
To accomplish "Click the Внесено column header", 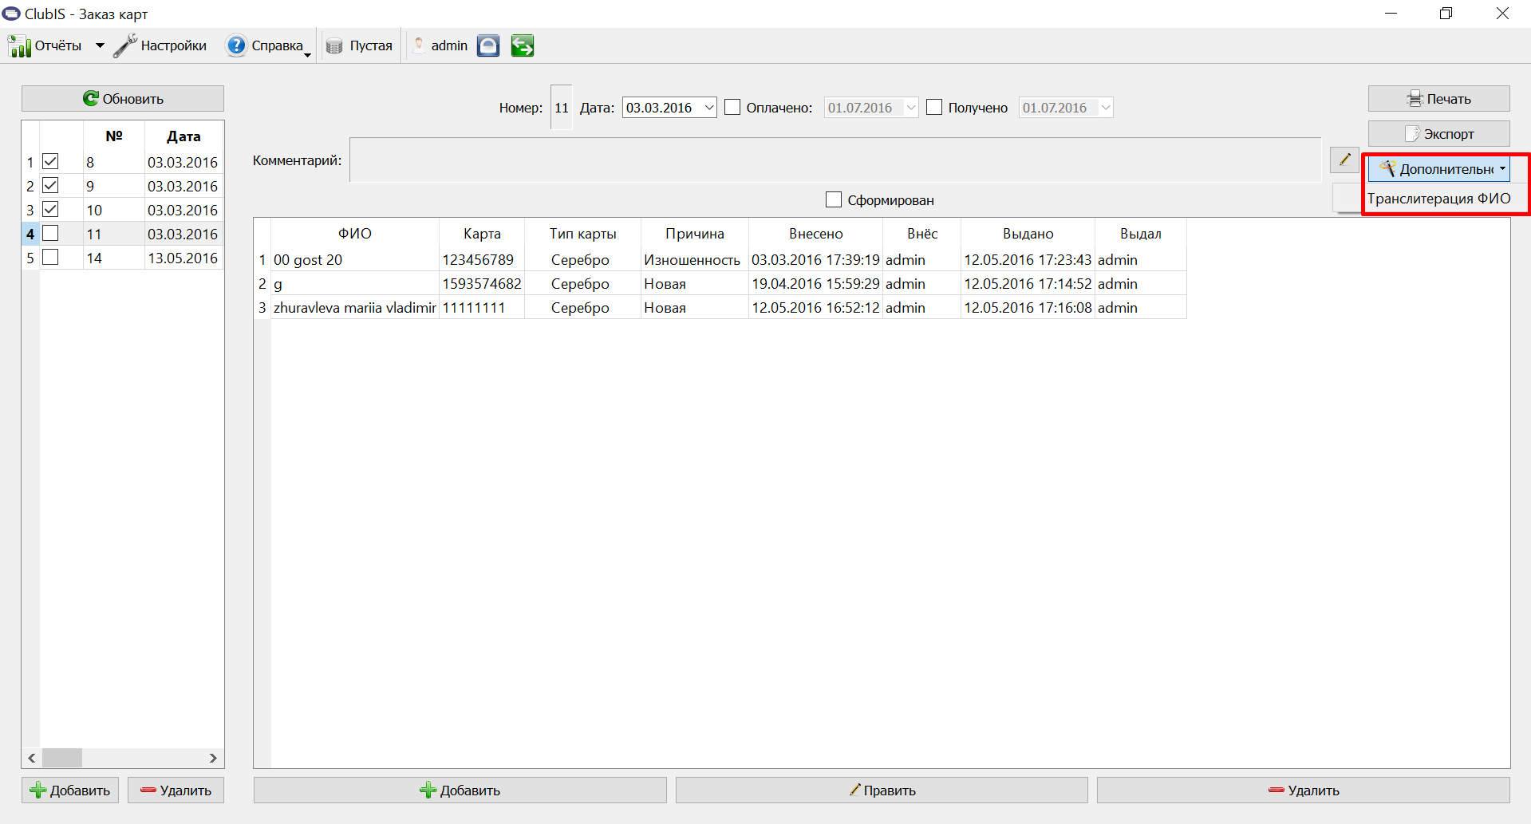I will 815,234.
